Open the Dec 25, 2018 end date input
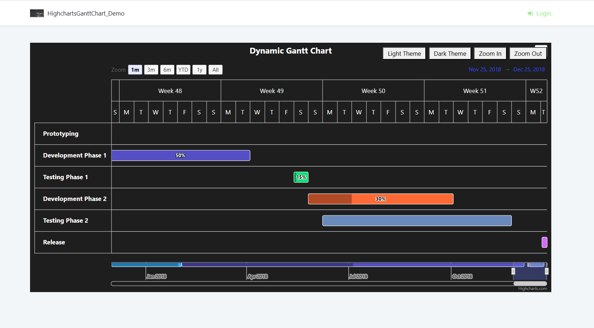 pos(529,69)
